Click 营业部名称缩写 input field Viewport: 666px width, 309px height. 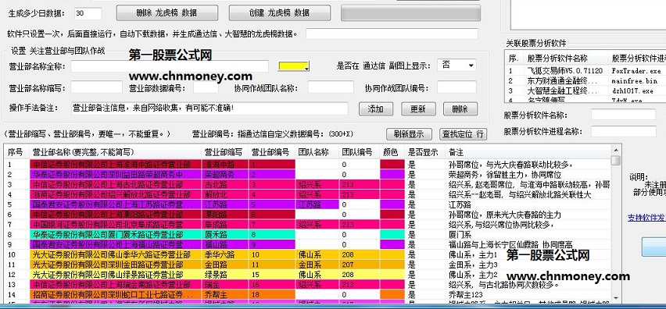pyautogui.click(x=96, y=87)
